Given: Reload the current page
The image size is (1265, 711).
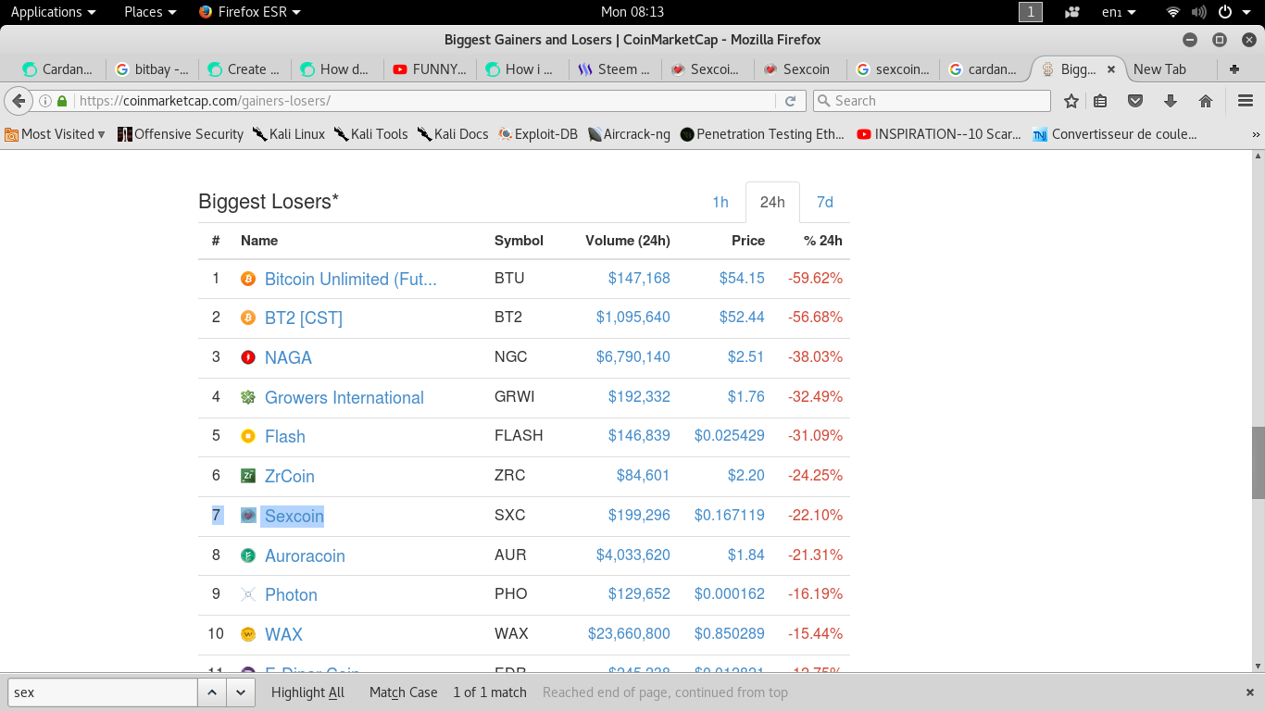Looking at the screenshot, I should pyautogui.click(x=790, y=101).
